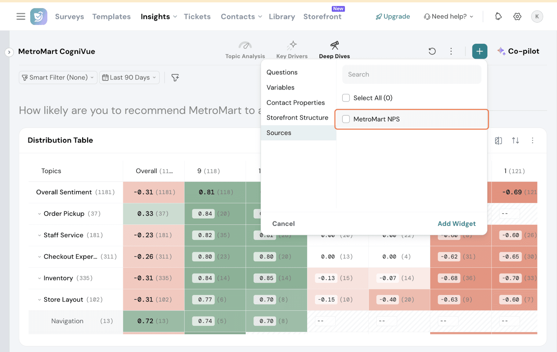Click the refresh icon beside Deep Dives
The width and height of the screenshot is (557, 352).
432,51
